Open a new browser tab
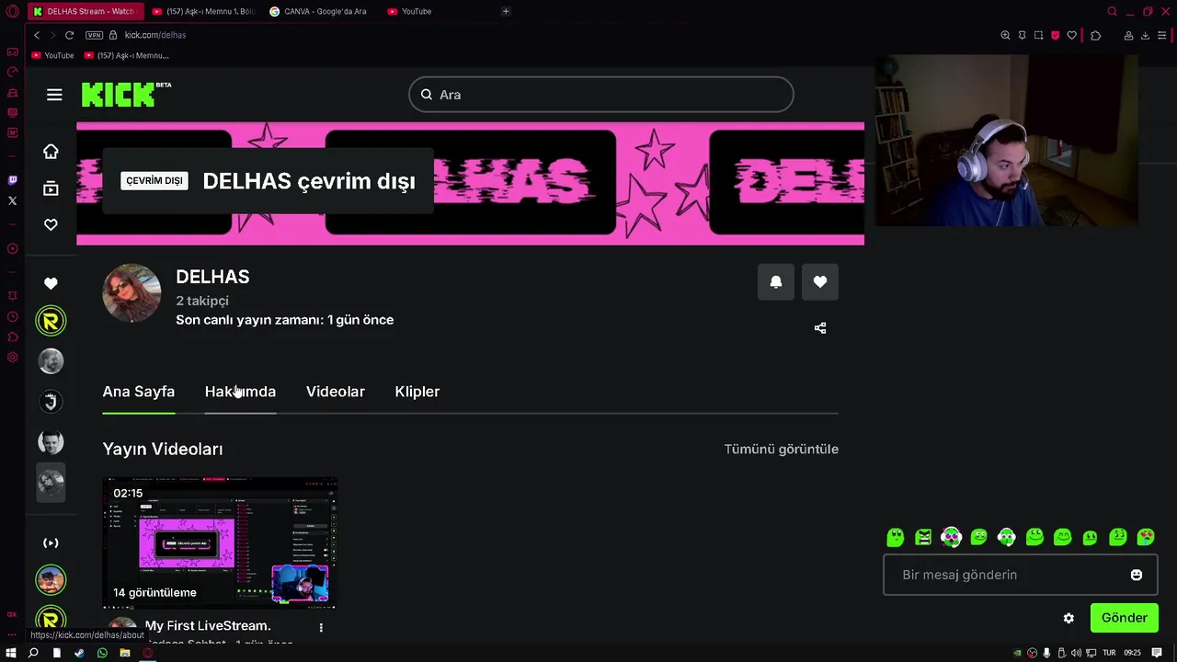 tap(506, 11)
